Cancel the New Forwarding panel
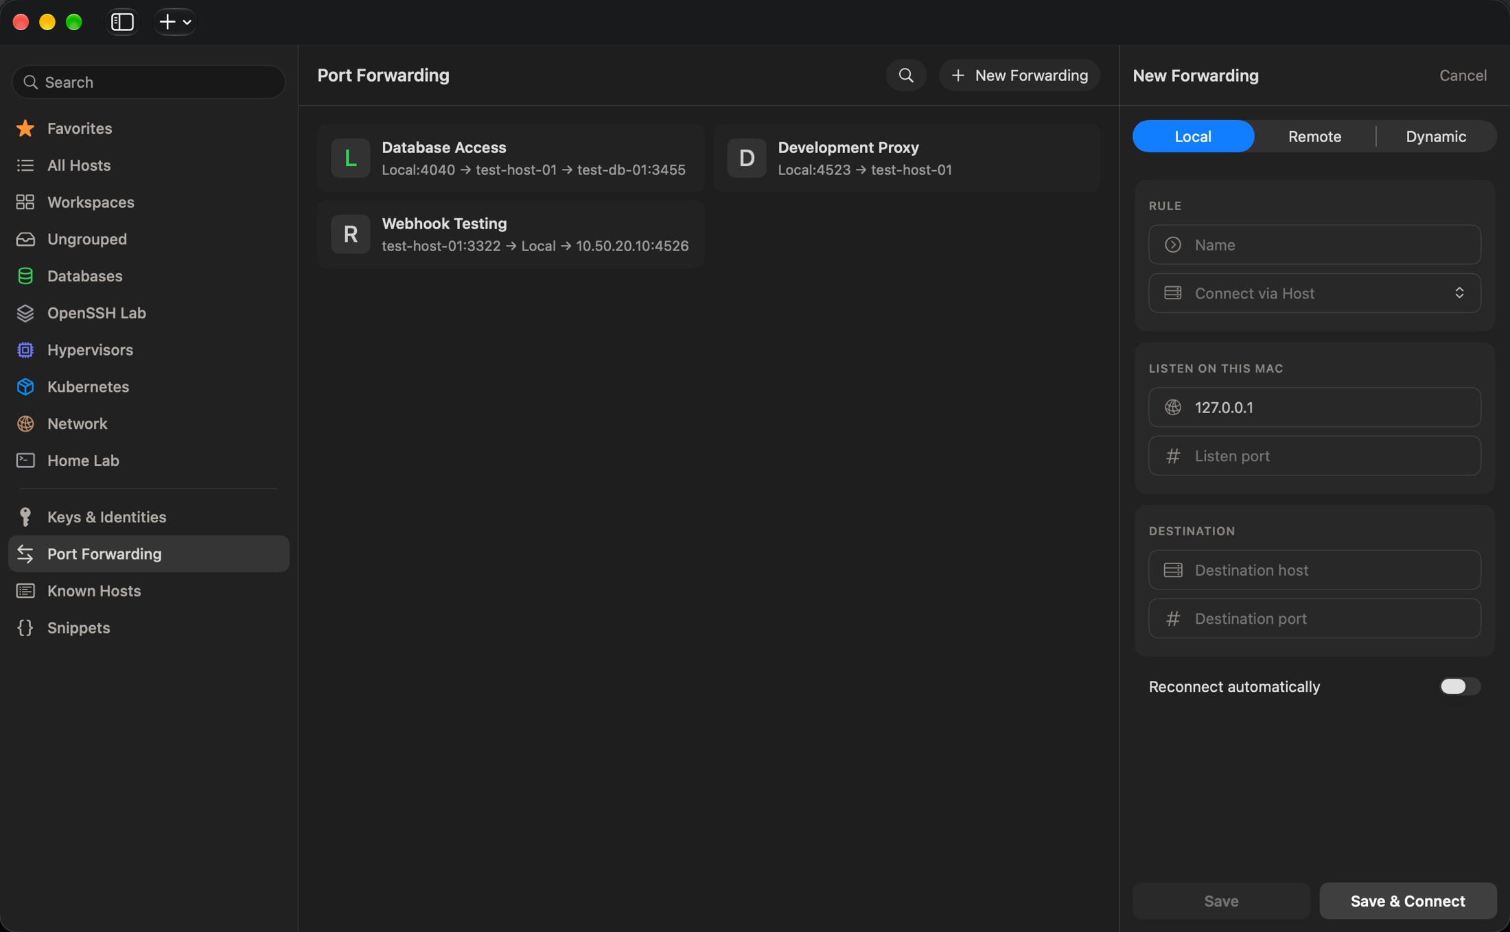 [1463, 75]
